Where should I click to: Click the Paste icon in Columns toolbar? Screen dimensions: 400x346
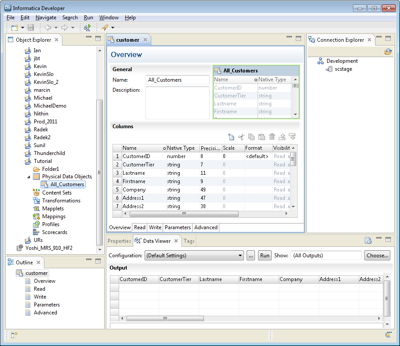[x=262, y=137]
